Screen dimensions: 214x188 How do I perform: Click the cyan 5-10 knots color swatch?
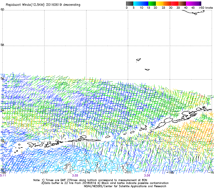137,3
